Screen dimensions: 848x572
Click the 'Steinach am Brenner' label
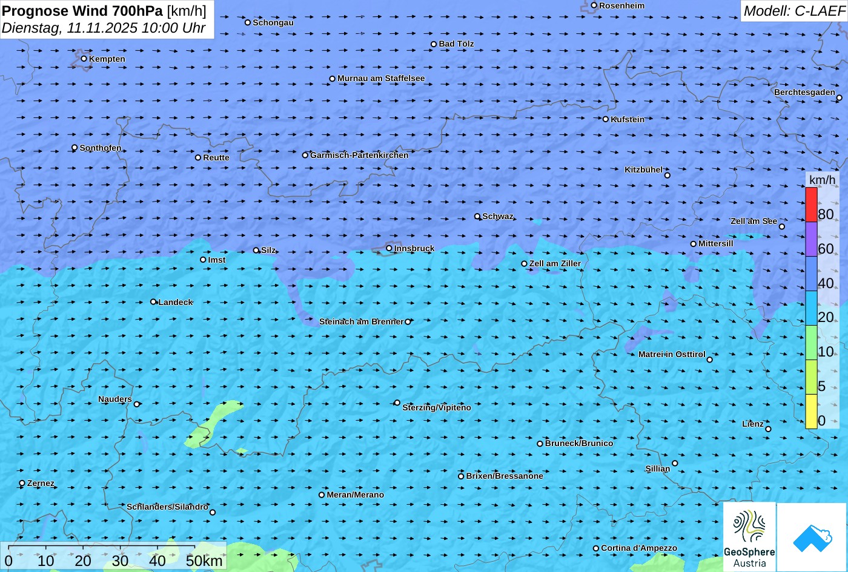(x=361, y=321)
